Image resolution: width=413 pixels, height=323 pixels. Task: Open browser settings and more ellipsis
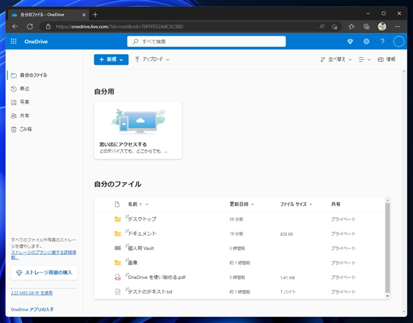click(397, 27)
